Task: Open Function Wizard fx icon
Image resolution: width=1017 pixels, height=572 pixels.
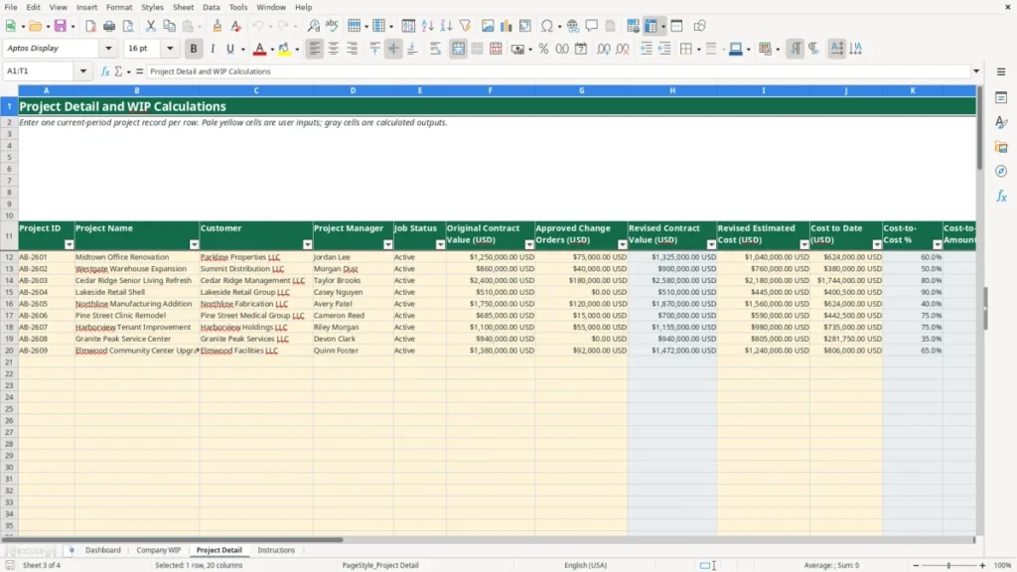Action: pos(105,71)
